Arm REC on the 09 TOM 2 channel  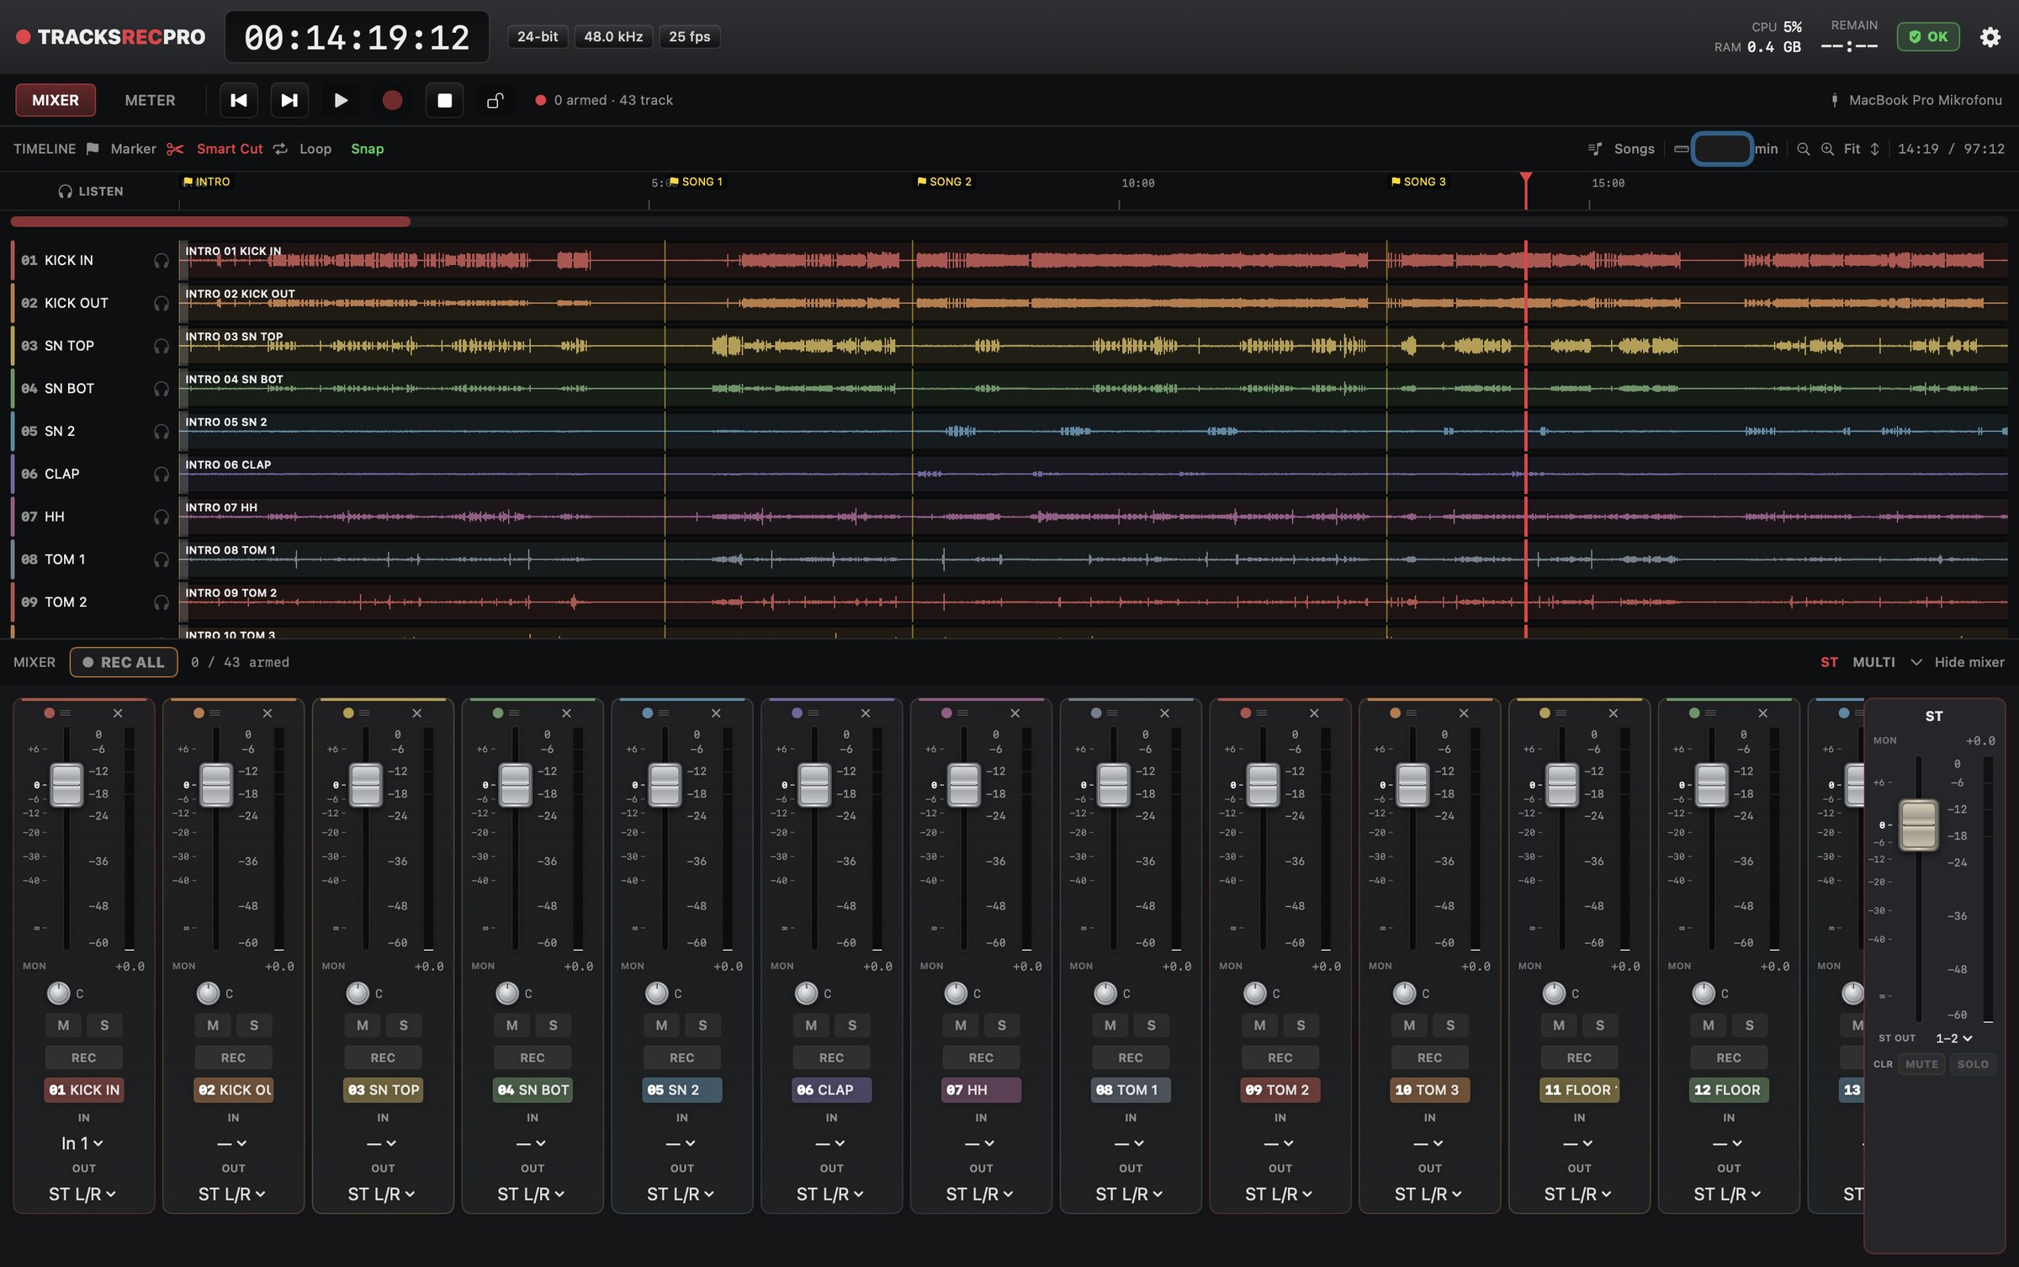tap(1280, 1058)
